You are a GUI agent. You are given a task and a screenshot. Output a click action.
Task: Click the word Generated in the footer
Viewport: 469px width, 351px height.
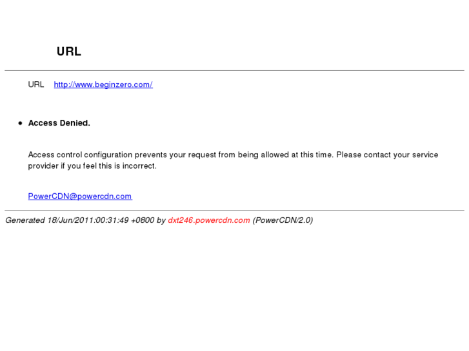coord(25,220)
